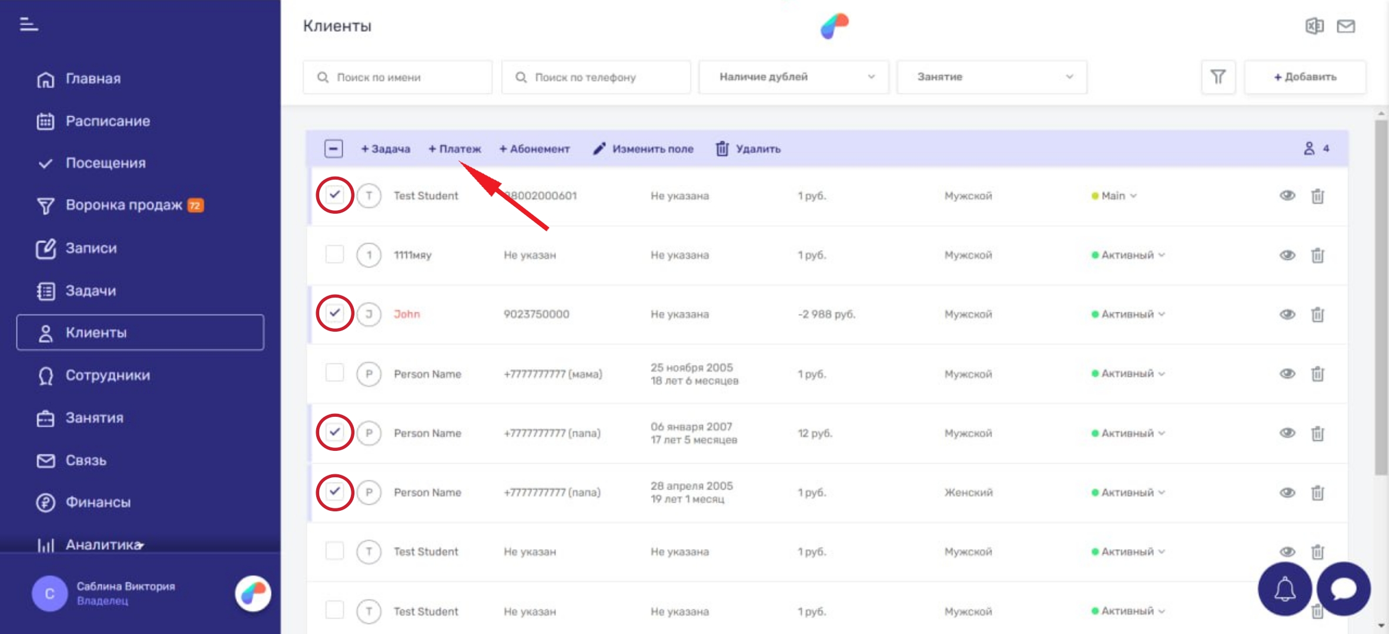Deselect all with the header minus checkbox
This screenshot has width=1389, height=634.
333,149
